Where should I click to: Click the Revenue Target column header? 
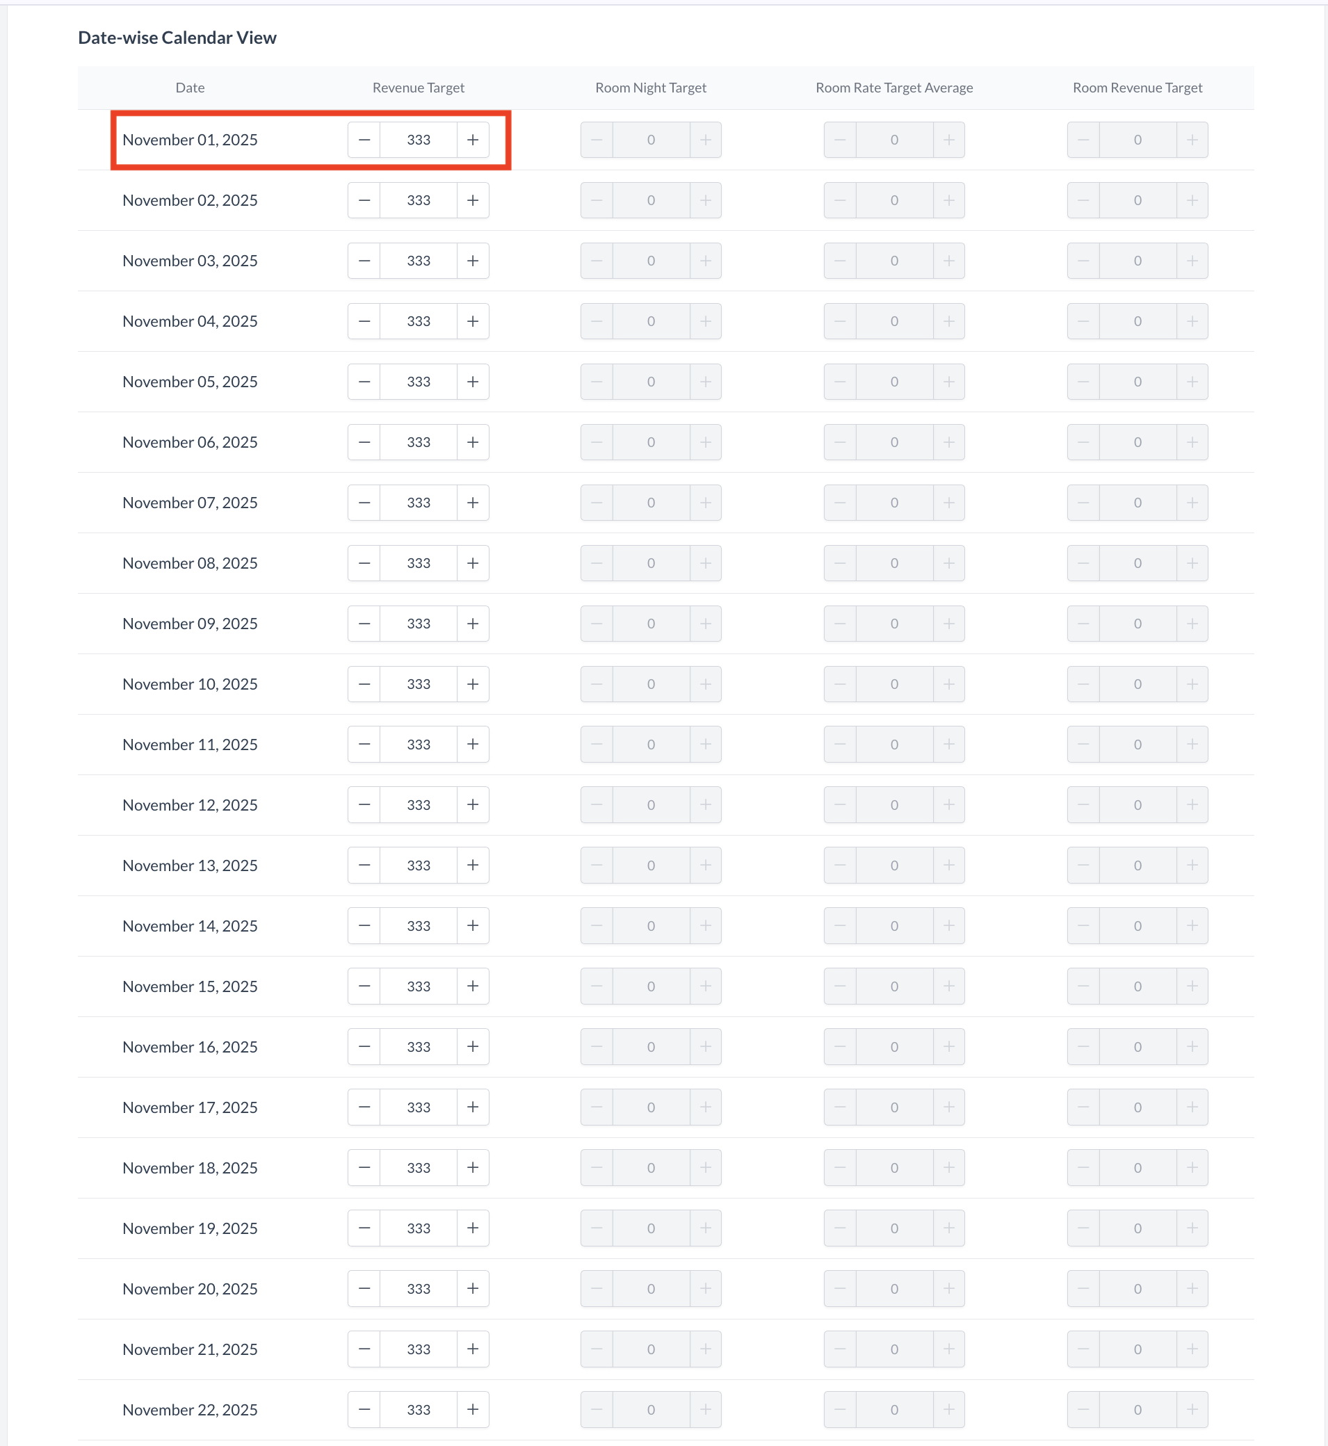pos(419,88)
